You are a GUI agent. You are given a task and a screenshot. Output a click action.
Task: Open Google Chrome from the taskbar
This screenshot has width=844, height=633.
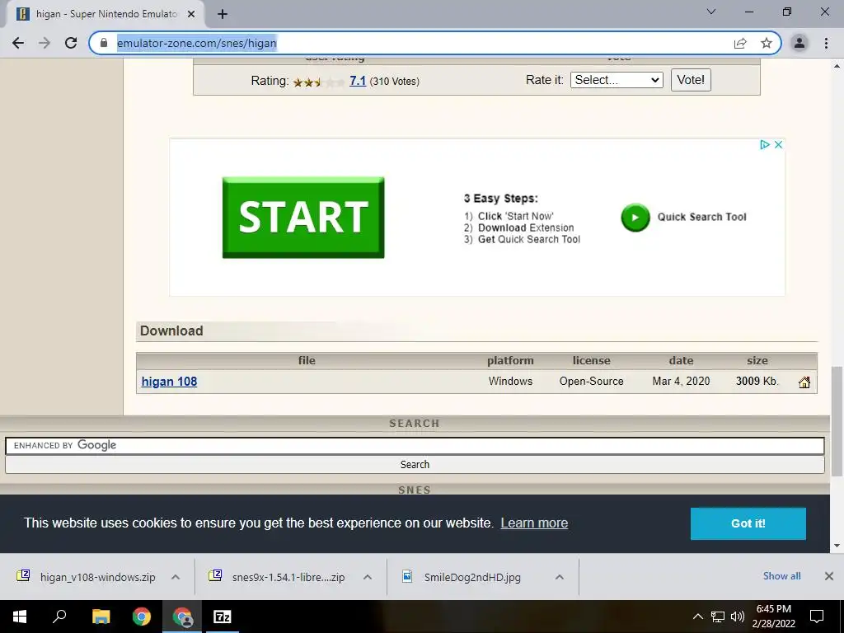(142, 617)
